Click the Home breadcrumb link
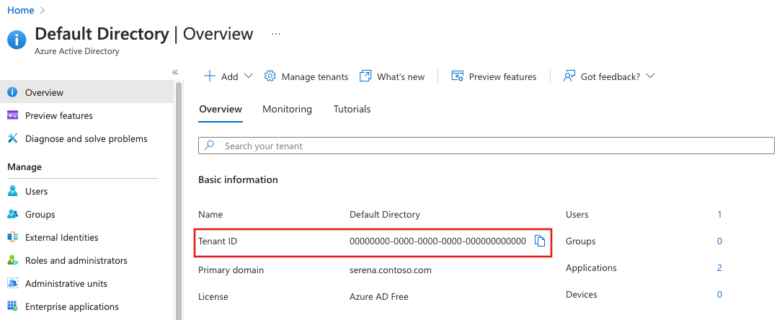Screen dimensions: 782x320 (20, 10)
